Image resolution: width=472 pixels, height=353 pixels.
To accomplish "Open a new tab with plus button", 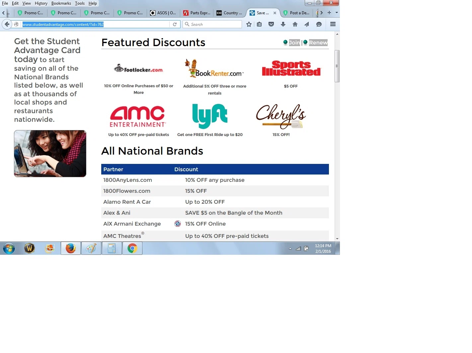I will (x=329, y=13).
